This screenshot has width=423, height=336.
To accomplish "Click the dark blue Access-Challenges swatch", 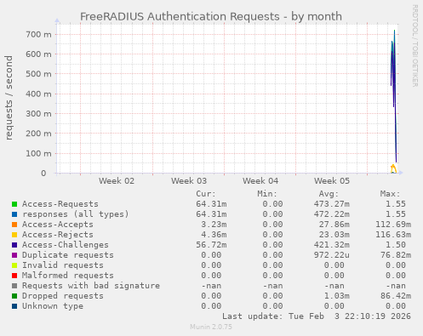I will click(14, 245).
